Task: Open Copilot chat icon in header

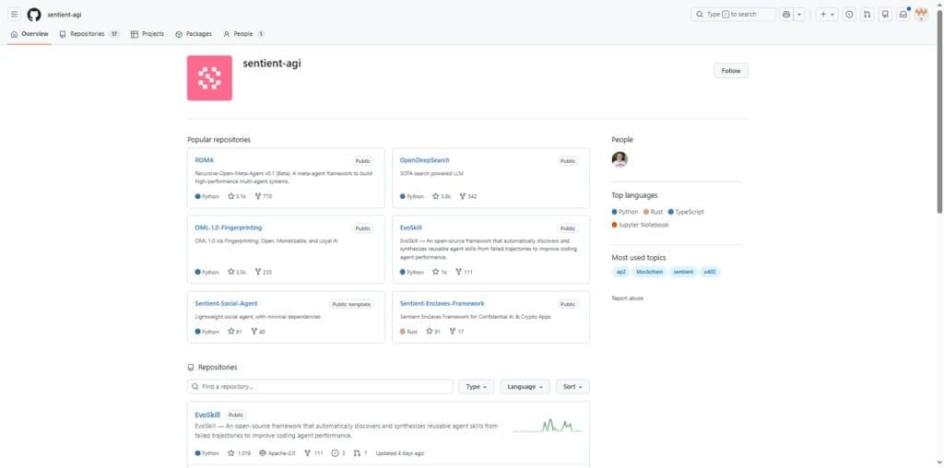Action: pos(786,15)
